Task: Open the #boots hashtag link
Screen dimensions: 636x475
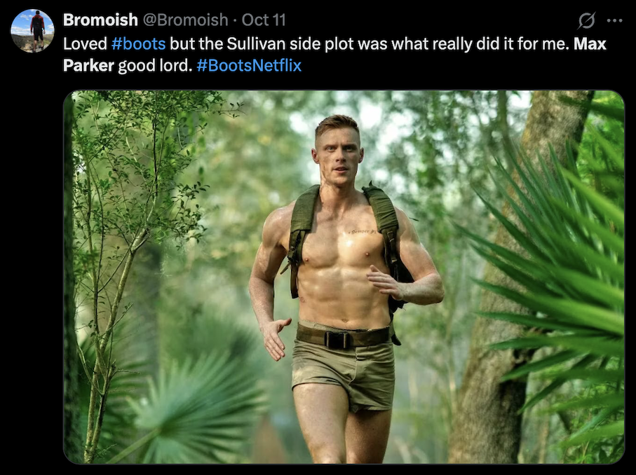Action: (138, 43)
